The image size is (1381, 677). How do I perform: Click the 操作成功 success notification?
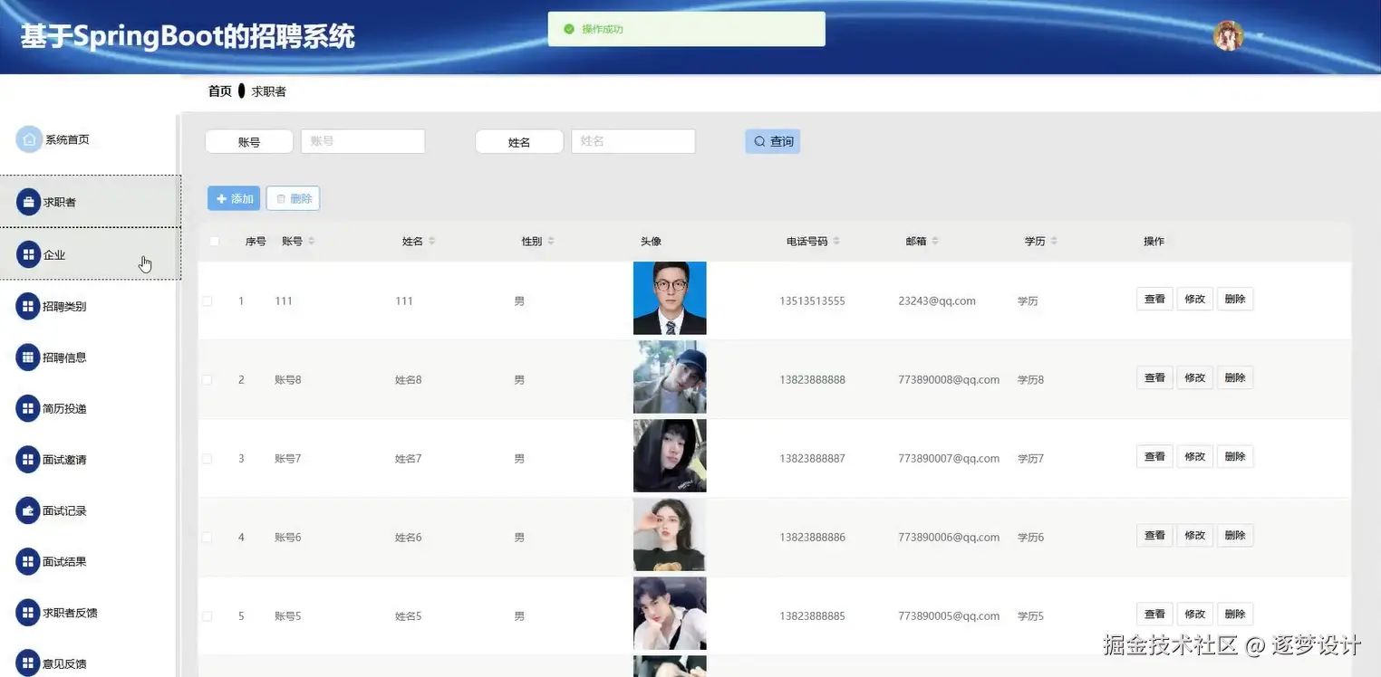coord(687,29)
